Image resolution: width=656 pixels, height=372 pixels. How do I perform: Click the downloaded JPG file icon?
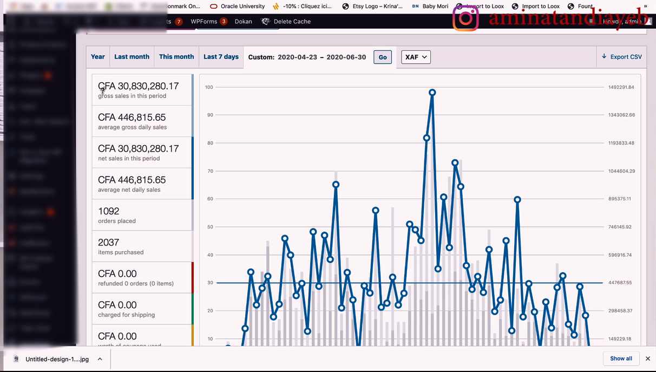click(16, 359)
